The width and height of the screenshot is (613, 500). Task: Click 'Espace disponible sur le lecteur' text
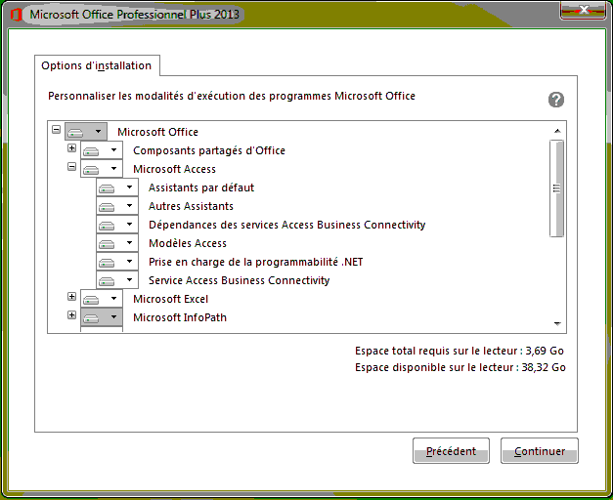pos(460,367)
